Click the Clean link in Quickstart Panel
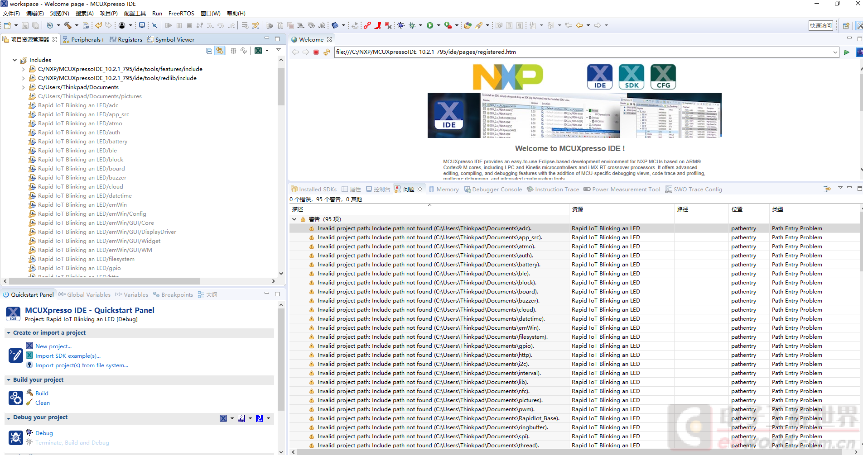Screen dimensions: 863x455 pos(43,403)
